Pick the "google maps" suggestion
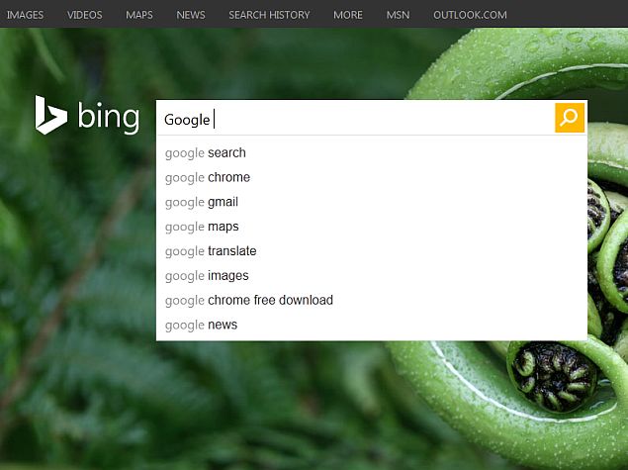628x470 pixels. [x=202, y=227]
